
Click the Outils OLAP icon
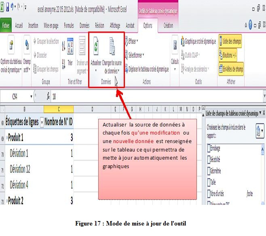click(x=183, y=55)
